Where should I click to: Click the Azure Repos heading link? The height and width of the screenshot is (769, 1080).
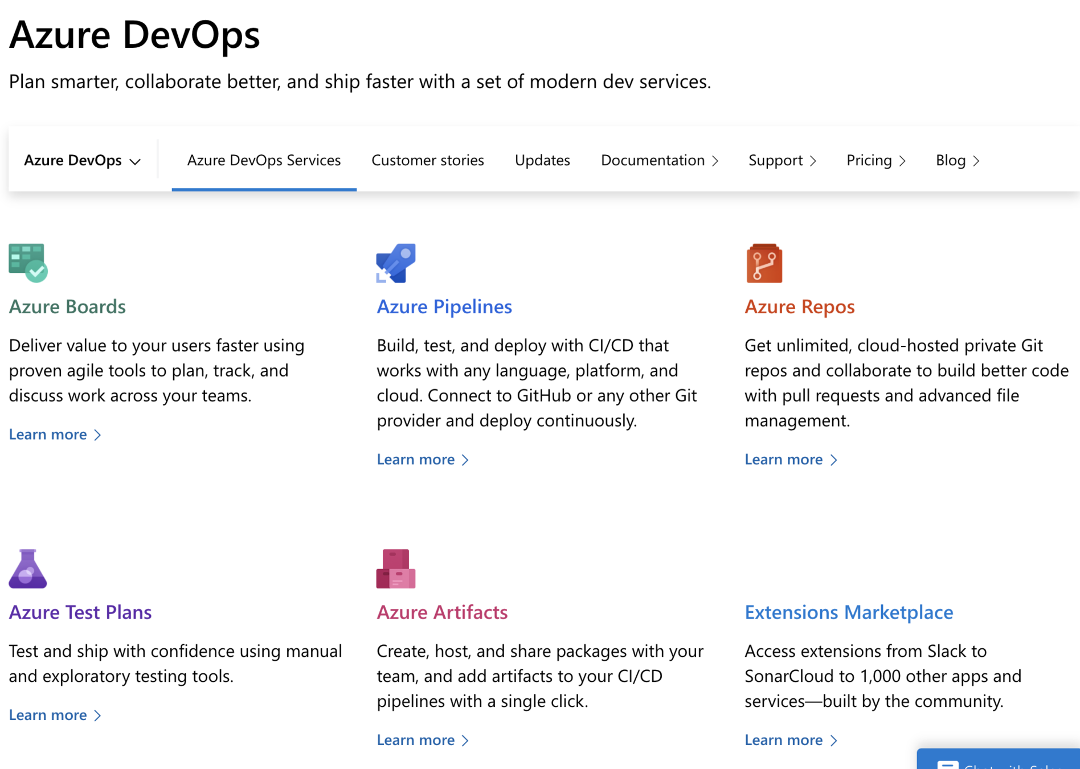800,306
